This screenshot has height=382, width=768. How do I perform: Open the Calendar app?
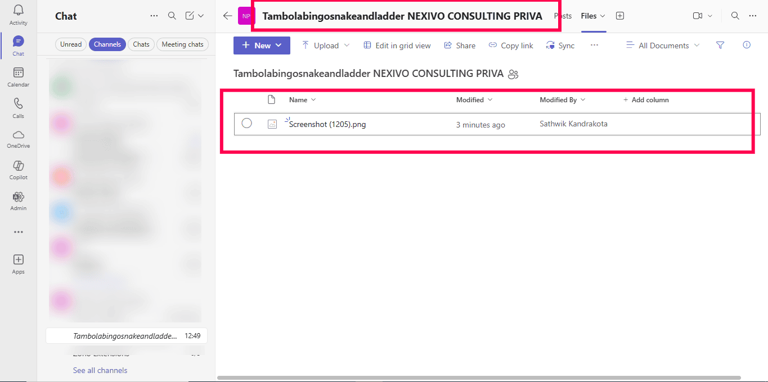coord(18,77)
